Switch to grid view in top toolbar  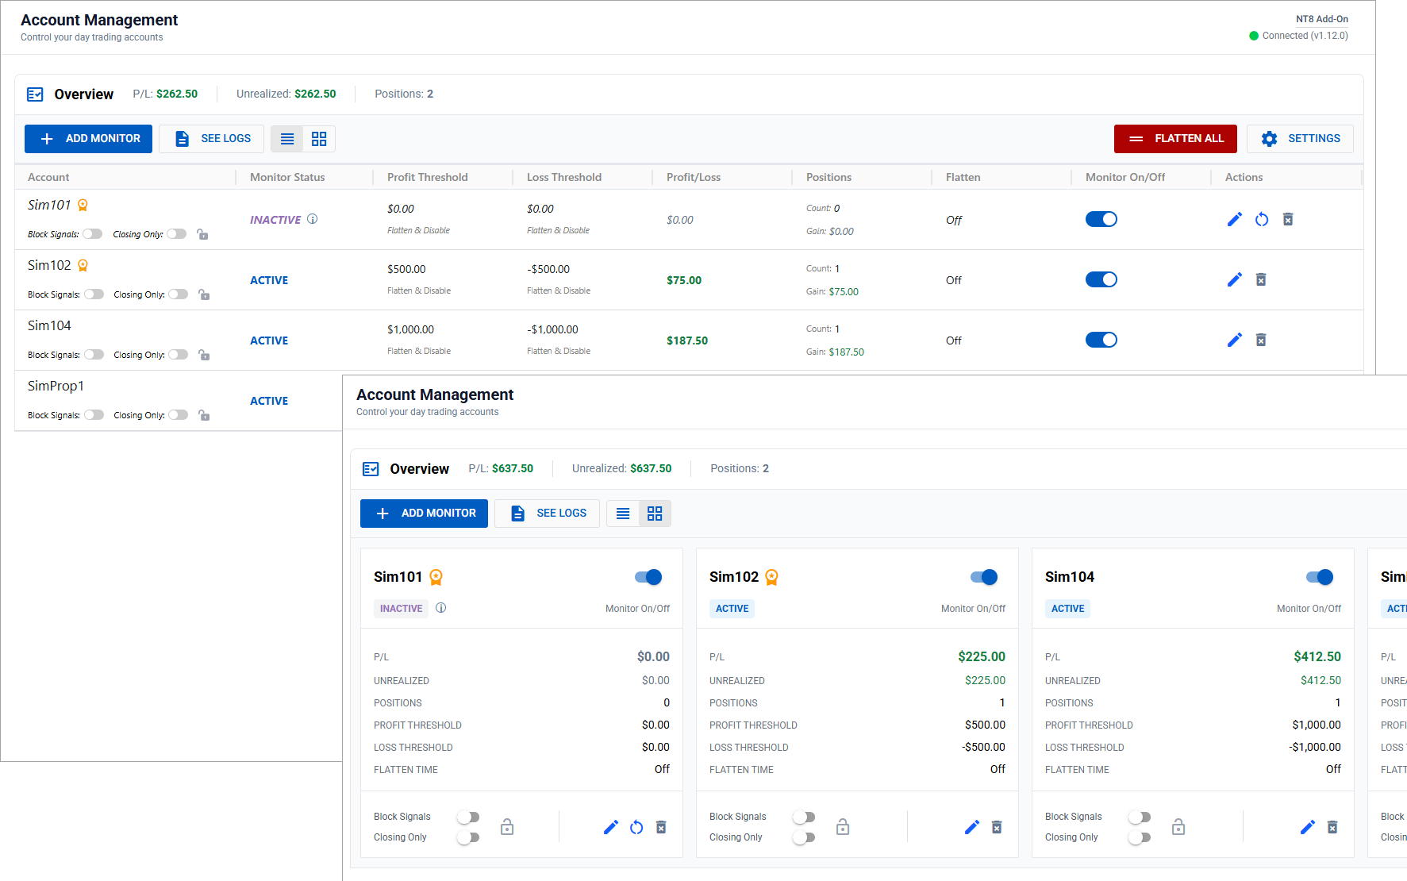pyautogui.click(x=319, y=139)
